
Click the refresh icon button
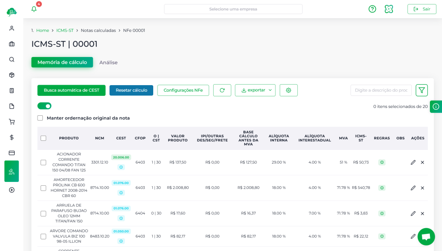click(222, 90)
